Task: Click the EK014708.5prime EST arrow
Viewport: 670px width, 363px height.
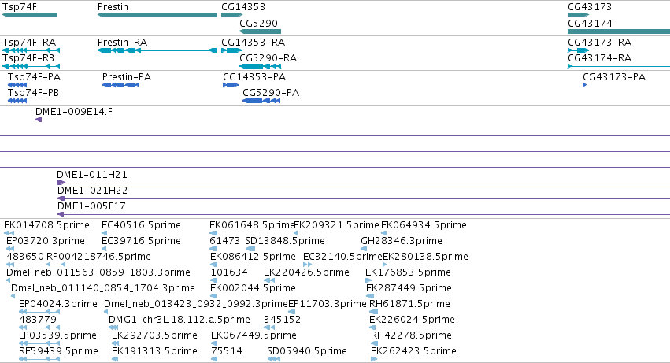Action: point(9,233)
